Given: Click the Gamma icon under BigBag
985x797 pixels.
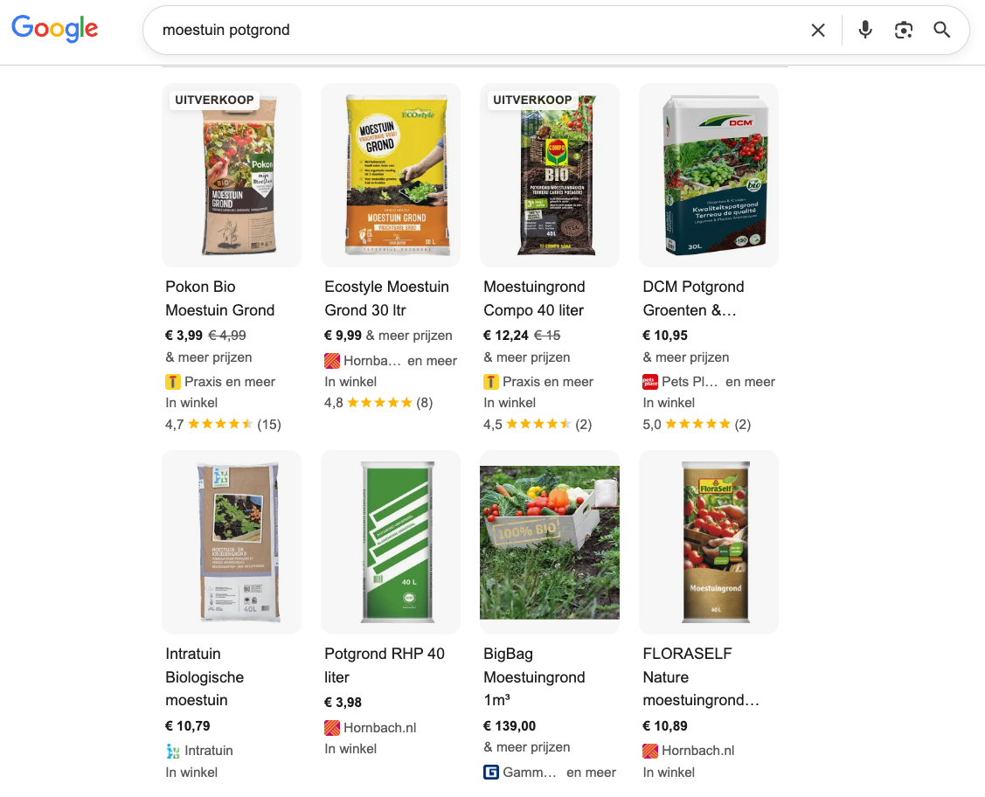Looking at the screenshot, I should pos(491,773).
